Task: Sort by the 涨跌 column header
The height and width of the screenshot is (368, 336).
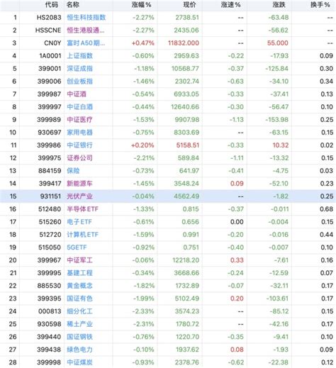Action: 279,5
